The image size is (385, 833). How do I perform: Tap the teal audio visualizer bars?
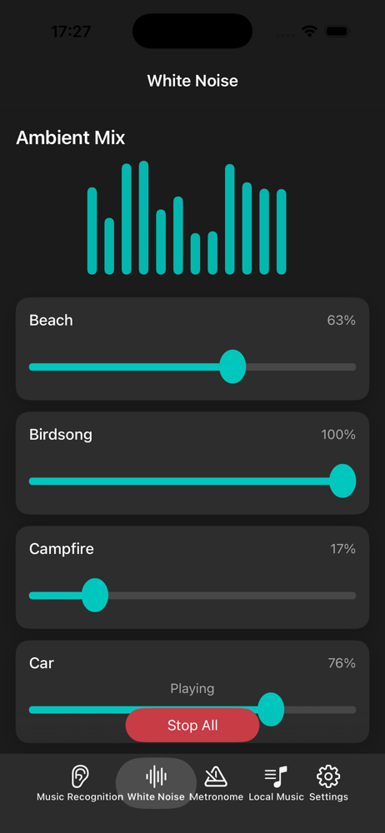(187, 217)
